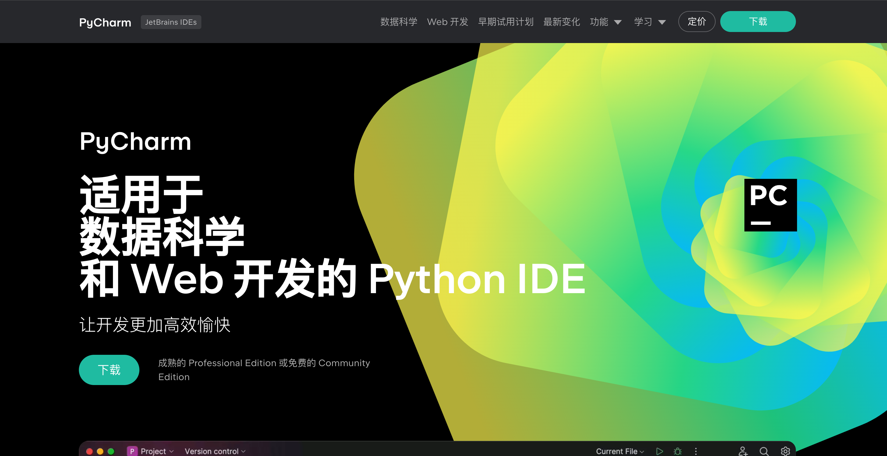Select 最新变化 in the navigation bar
The height and width of the screenshot is (456, 887).
[x=562, y=22]
